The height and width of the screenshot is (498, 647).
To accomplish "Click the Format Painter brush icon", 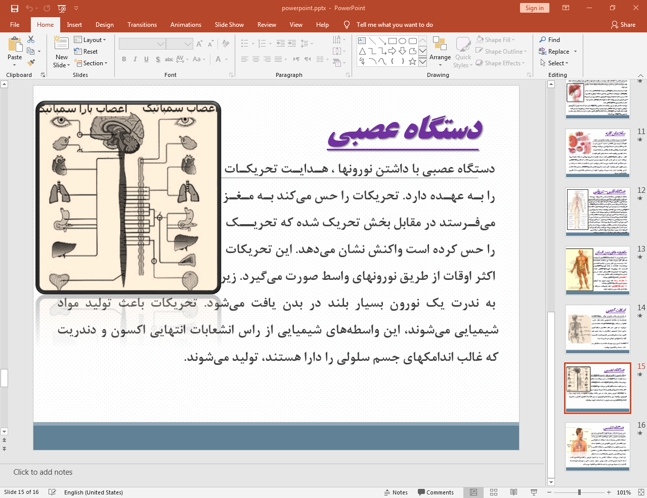I will (x=31, y=63).
